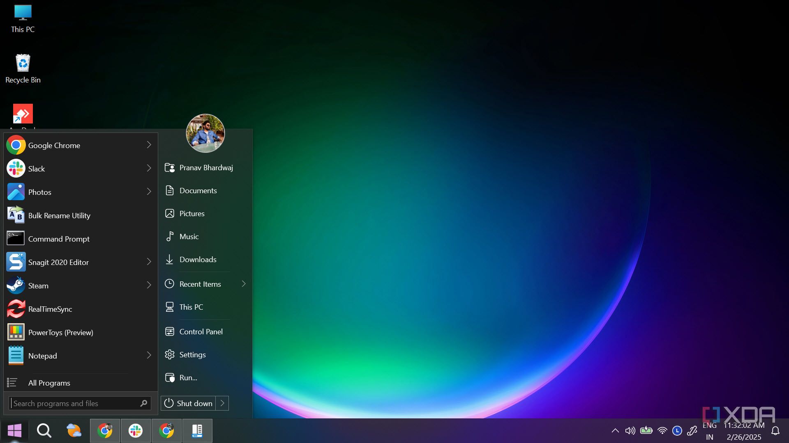The width and height of the screenshot is (789, 443).
Task: Click the Windows Start button on taskbar
Action: 14,431
